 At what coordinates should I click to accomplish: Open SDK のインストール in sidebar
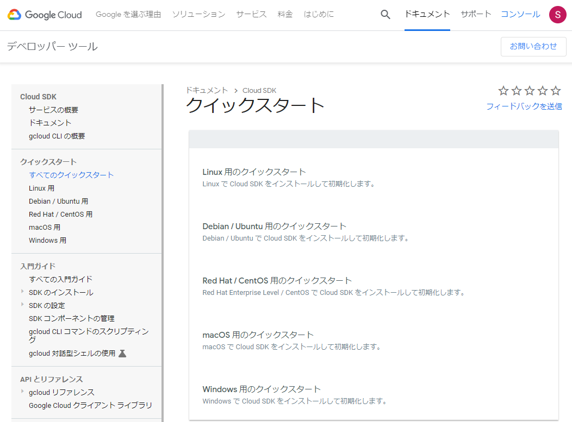[61, 292]
